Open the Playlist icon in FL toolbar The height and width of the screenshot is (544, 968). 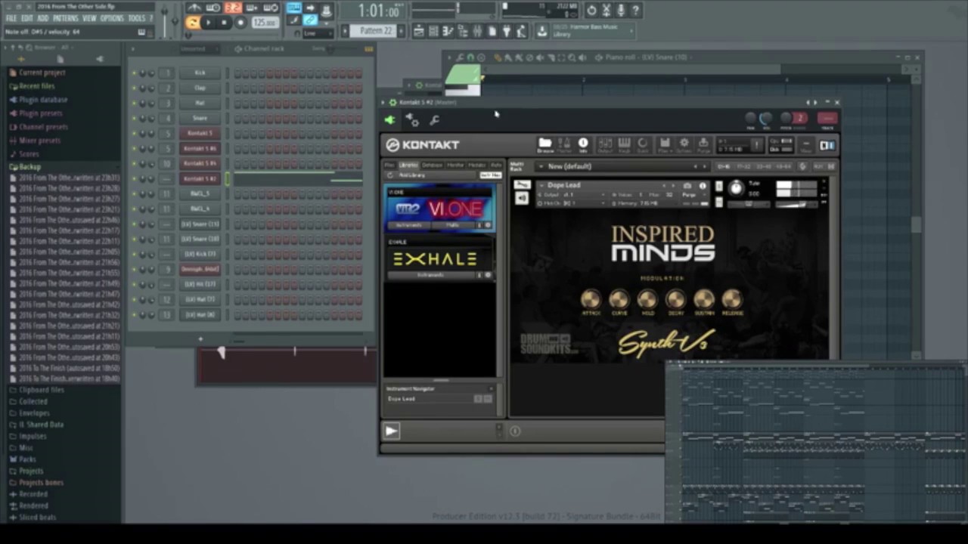[x=419, y=31]
